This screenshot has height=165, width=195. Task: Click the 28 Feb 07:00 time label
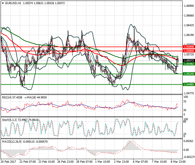(x=84, y=162)
